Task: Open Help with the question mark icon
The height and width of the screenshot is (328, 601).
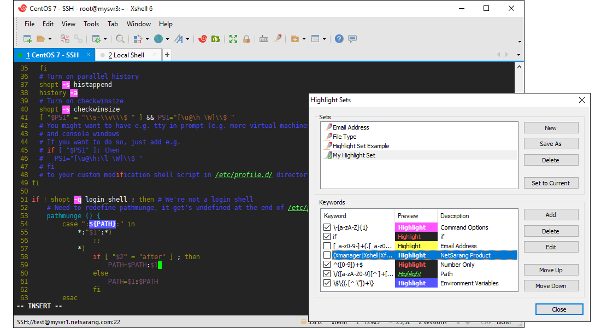Action: 339,39
